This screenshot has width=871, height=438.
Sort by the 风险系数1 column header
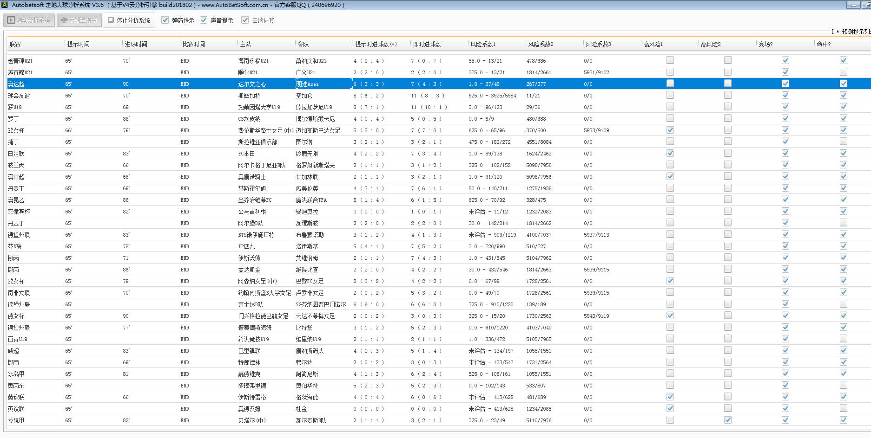pos(483,44)
